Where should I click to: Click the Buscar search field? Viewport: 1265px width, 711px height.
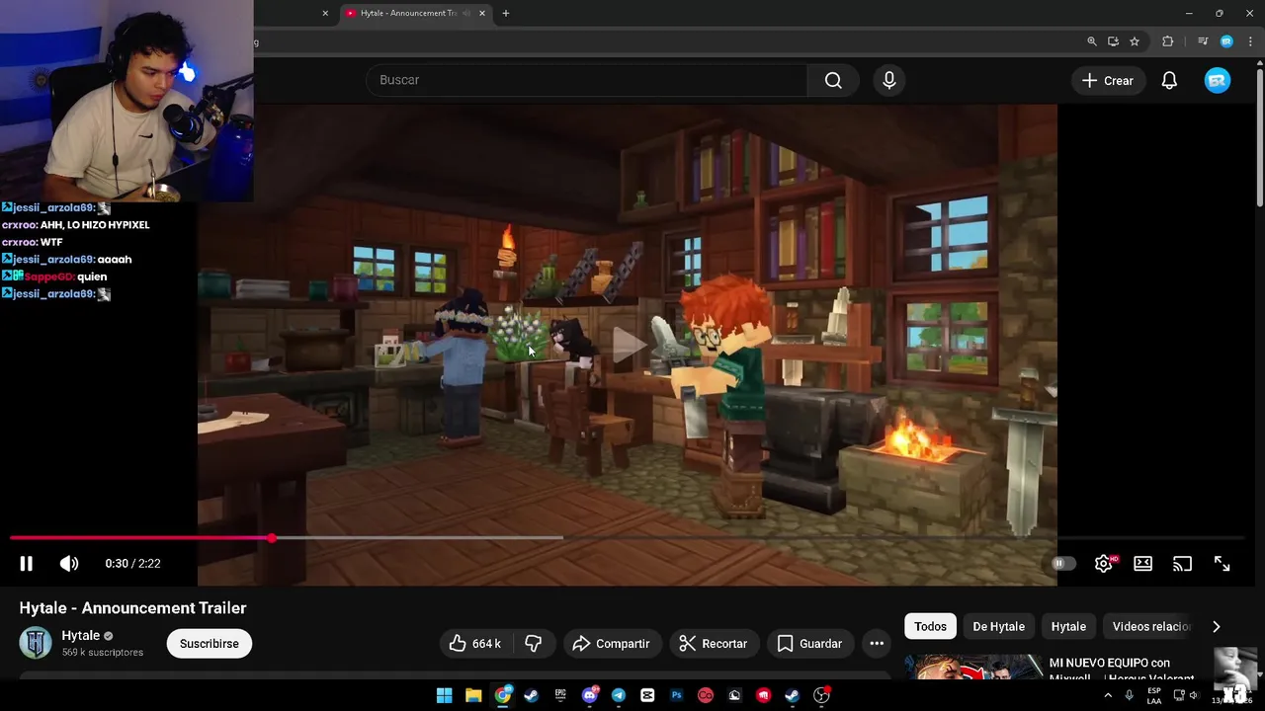(x=587, y=80)
